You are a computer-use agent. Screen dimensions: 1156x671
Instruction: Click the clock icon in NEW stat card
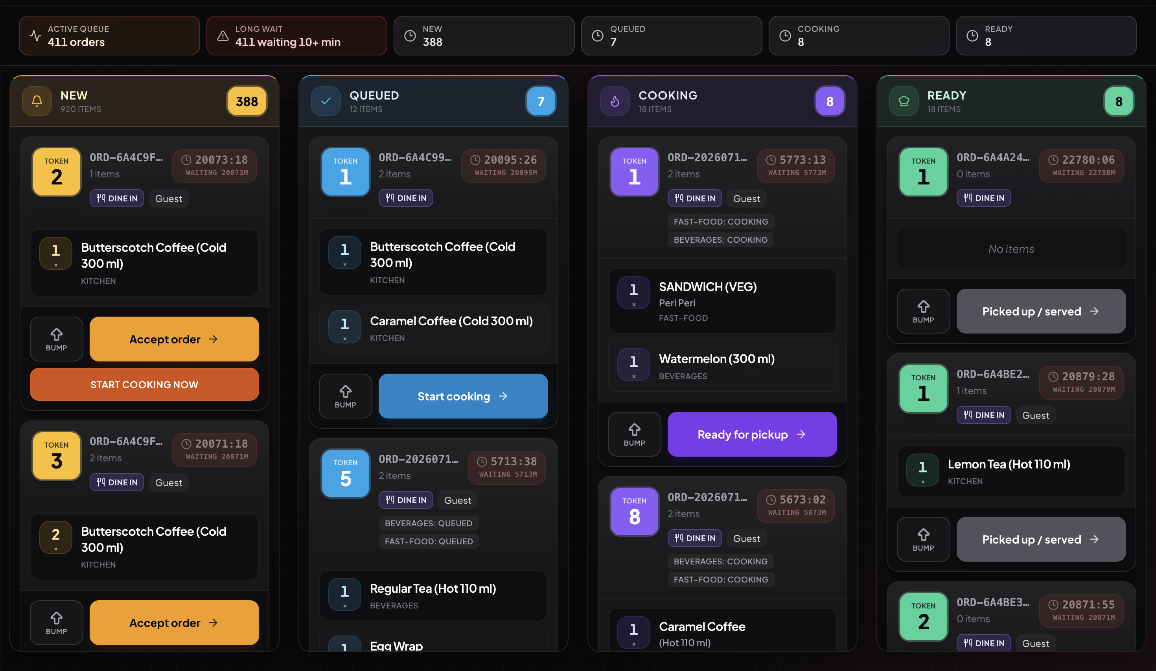(x=410, y=36)
